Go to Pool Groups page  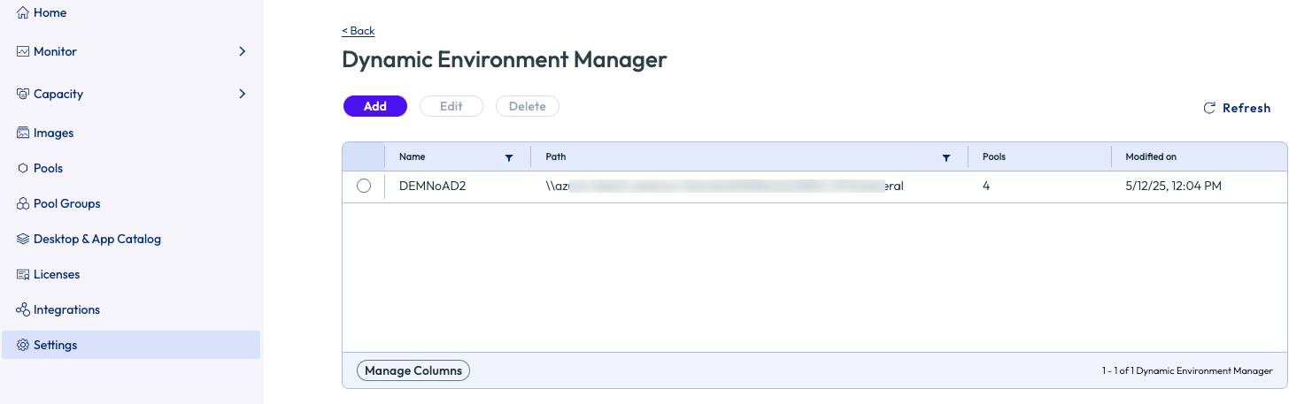66,203
